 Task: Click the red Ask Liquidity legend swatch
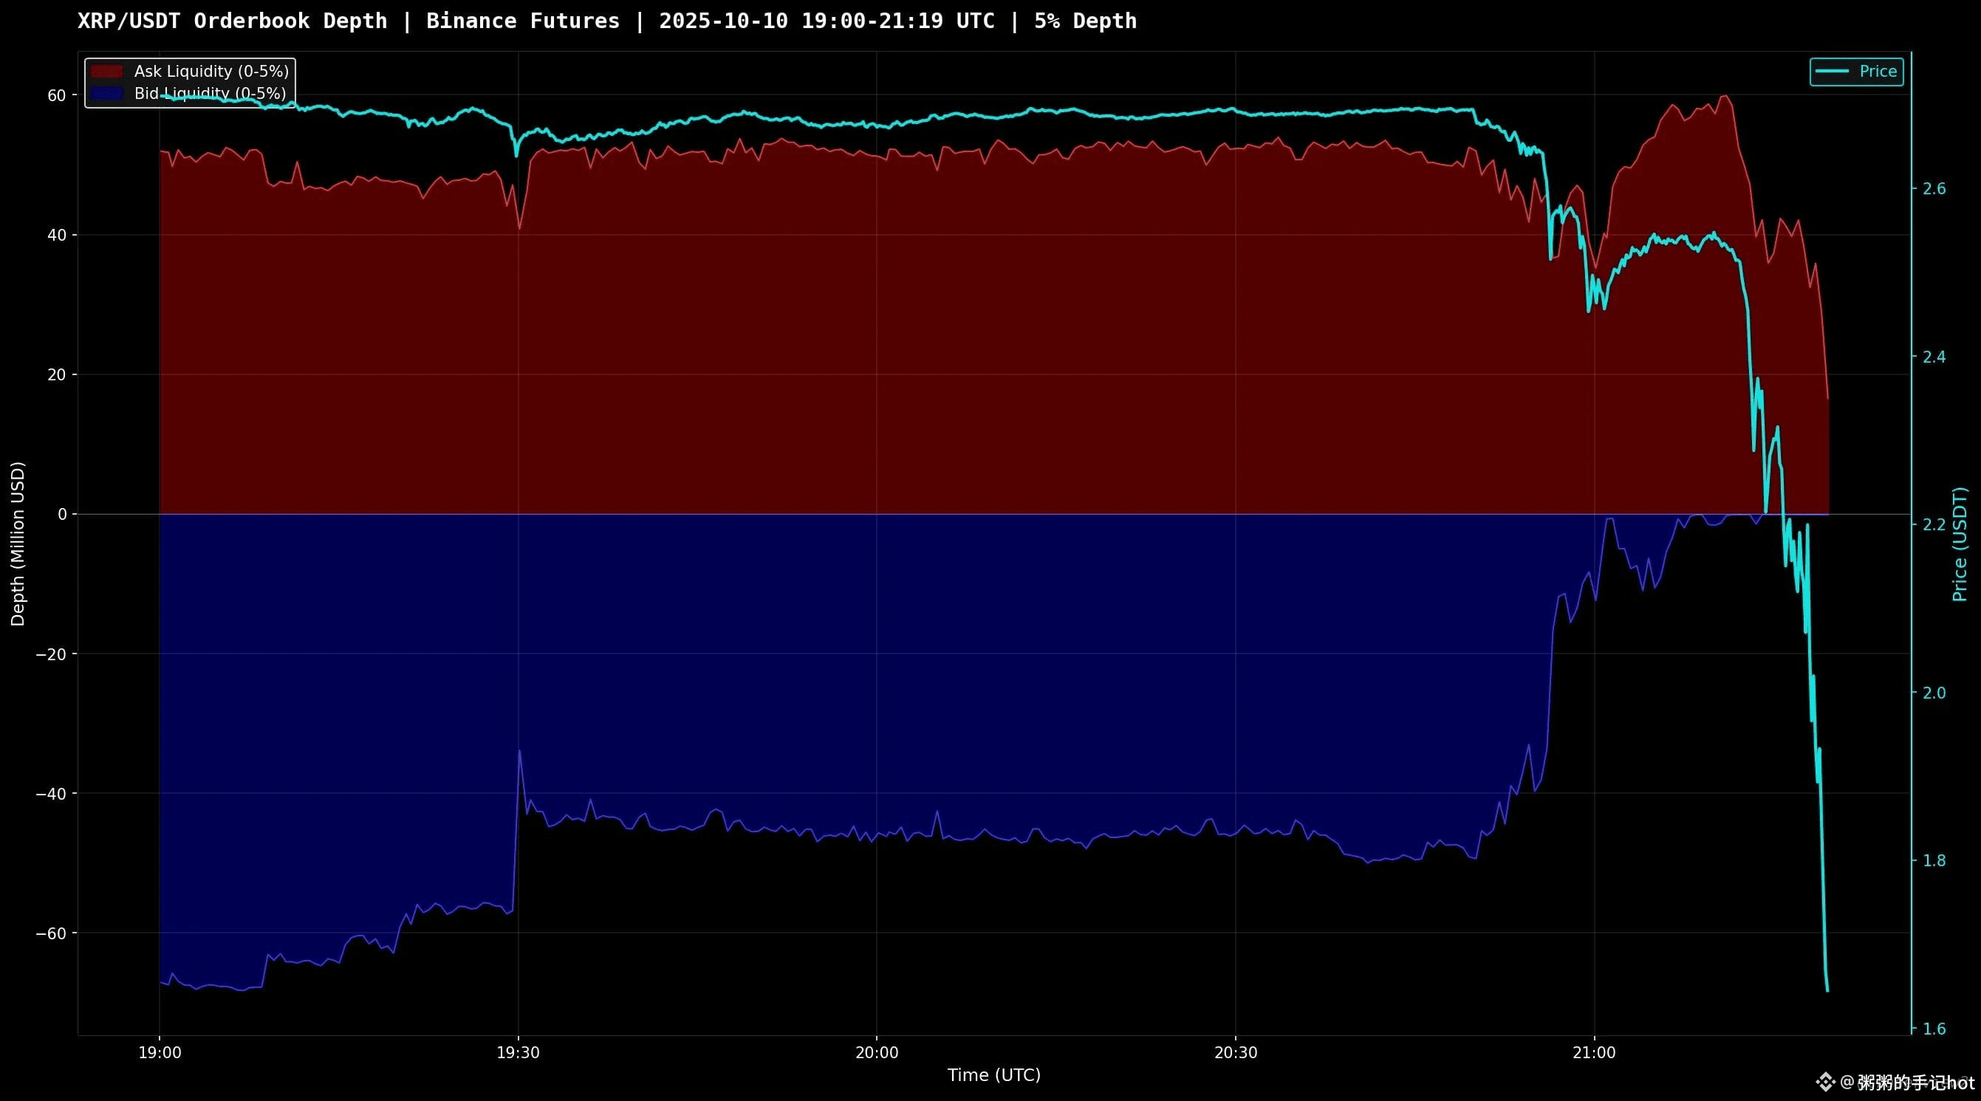[x=106, y=72]
